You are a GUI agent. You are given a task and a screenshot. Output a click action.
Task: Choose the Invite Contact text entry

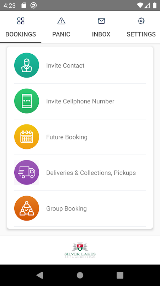point(65,65)
